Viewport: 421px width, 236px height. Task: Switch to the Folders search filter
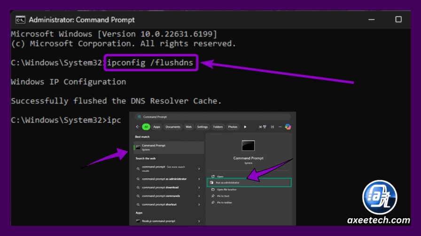pyautogui.click(x=218, y=127)
